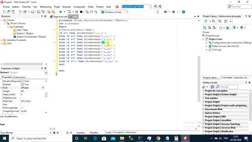Expand the Variables/Constants node
The image size is (252, 142).
tap(2, 40)
